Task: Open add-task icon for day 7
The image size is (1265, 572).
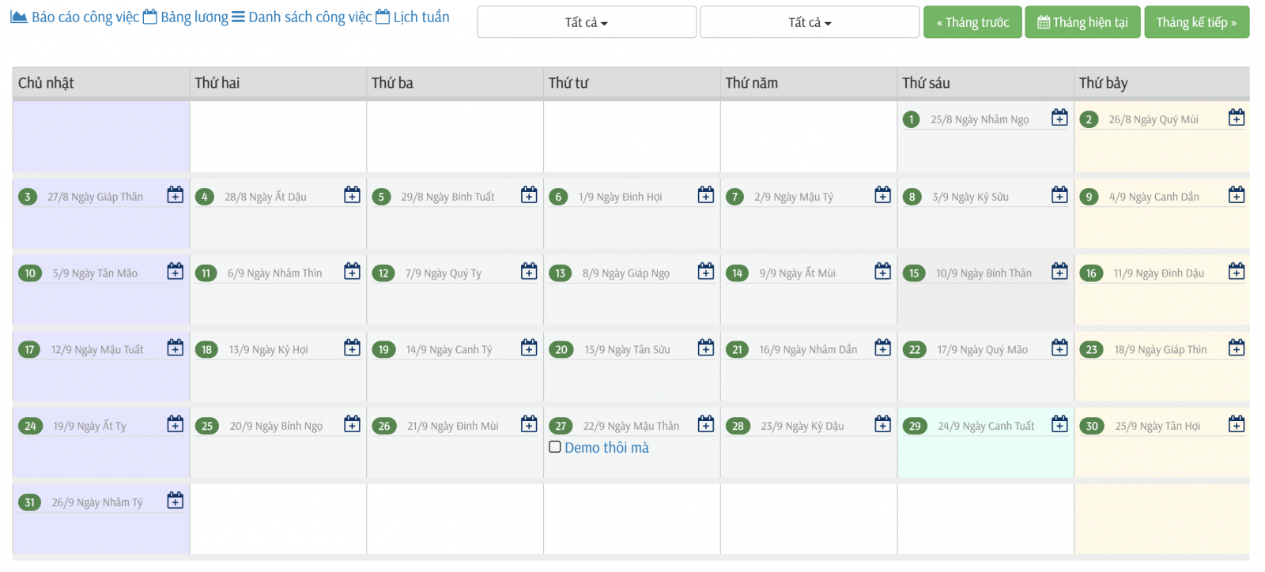Action: (x=883, y=194)
